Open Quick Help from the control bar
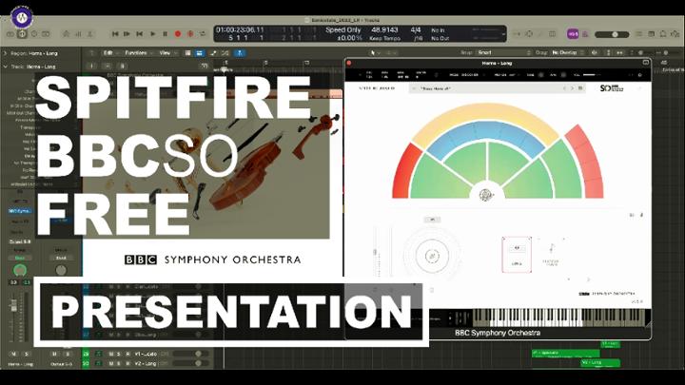685x385 pixels. coord(34,34)
